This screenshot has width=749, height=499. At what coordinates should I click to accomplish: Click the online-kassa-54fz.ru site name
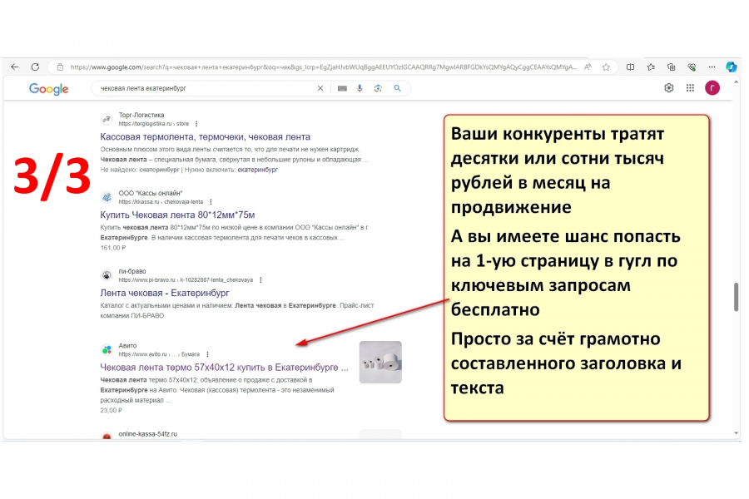tap(147, 434)
